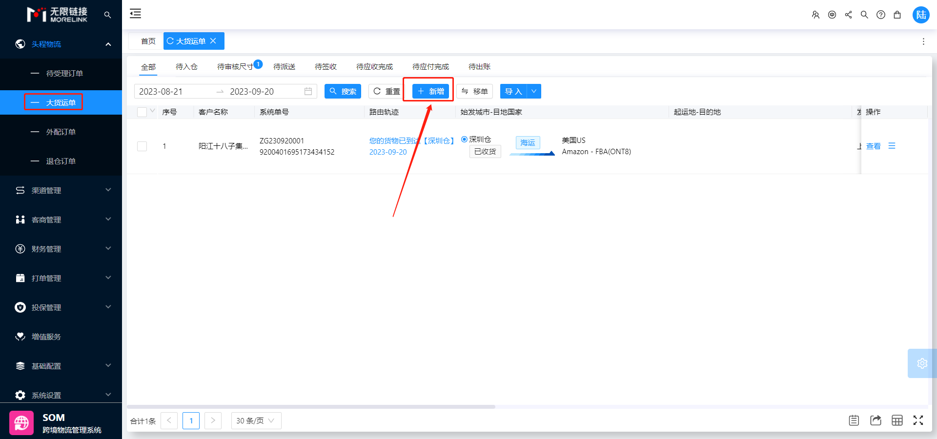Click the 查看 link in row 1

click(874, 146)
